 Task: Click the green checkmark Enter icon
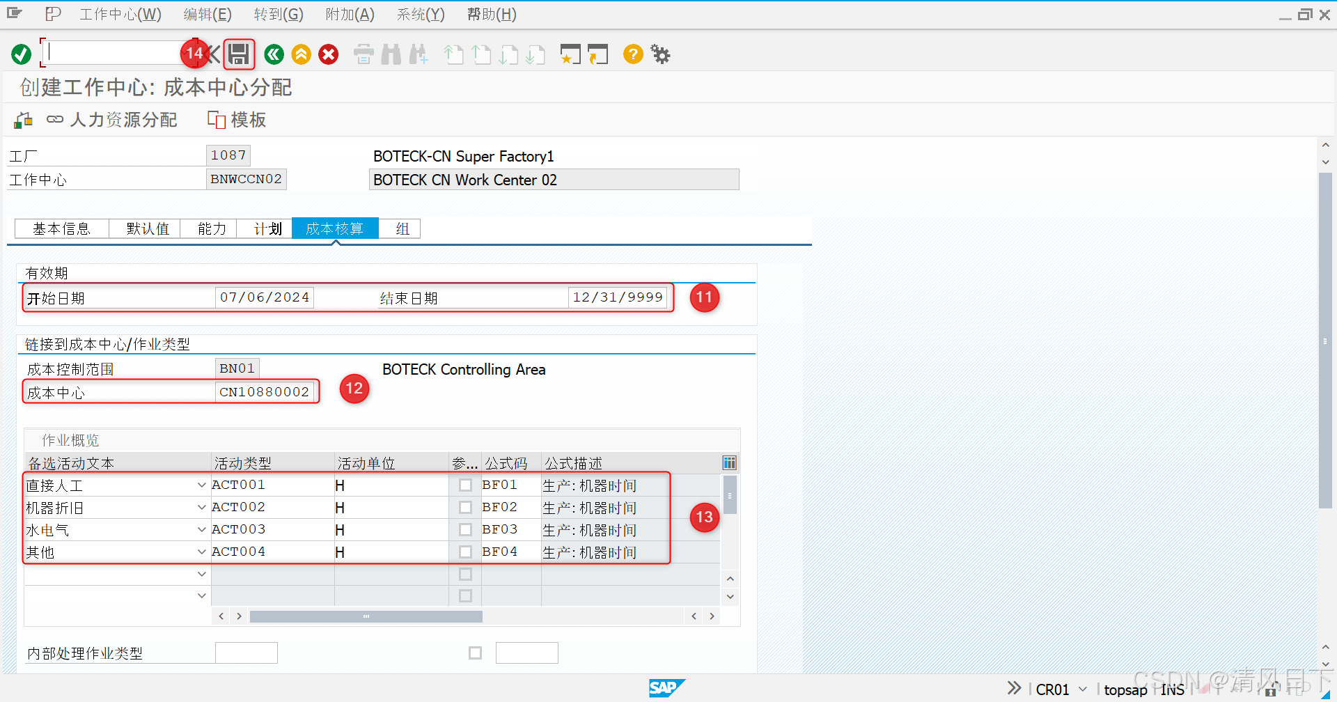tap(22, 54)
